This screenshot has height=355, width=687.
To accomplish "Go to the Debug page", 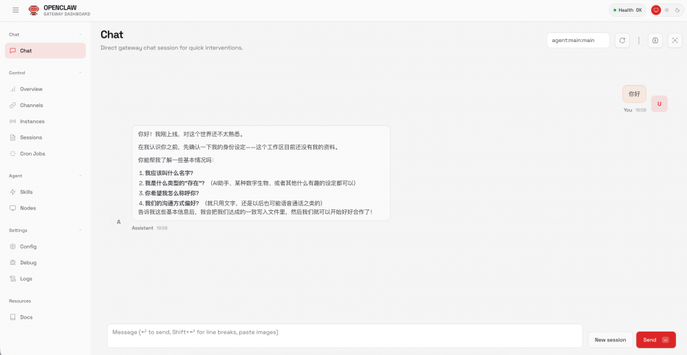I will (28, 263).
